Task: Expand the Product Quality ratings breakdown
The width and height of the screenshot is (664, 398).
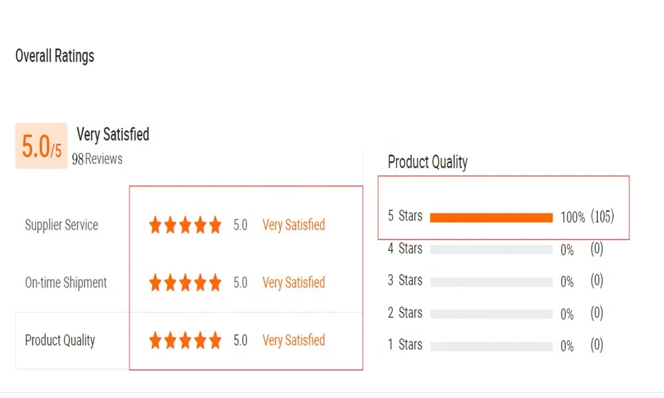Action: coord(428,162)
